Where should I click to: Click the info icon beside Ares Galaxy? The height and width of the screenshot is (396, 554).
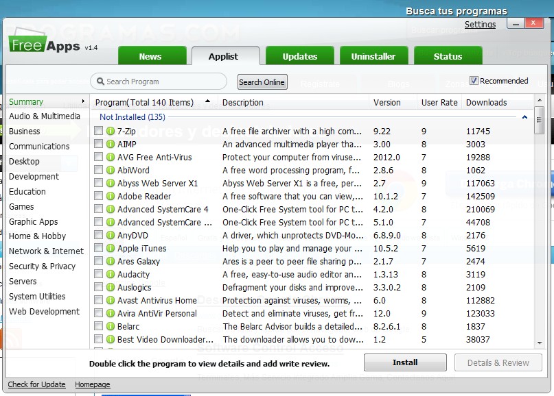pos(111,261)
